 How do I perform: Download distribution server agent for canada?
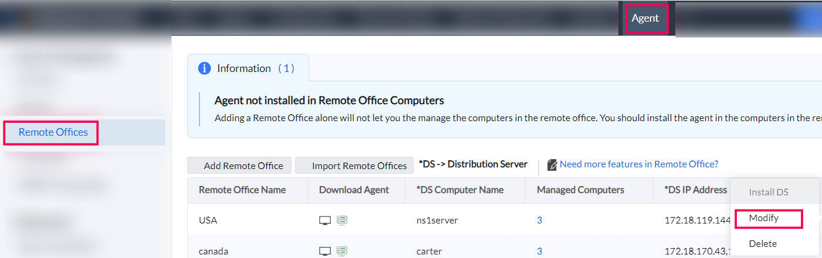click(x=342, y=251)
